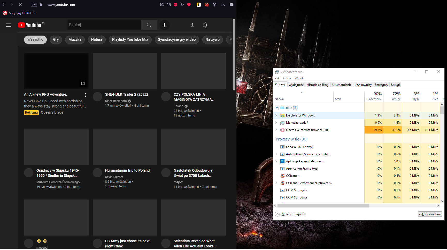447x250 pixels.
Task: Click the YouTube magnifier search button
Action: pyautogui.click(x=149, y=25)
